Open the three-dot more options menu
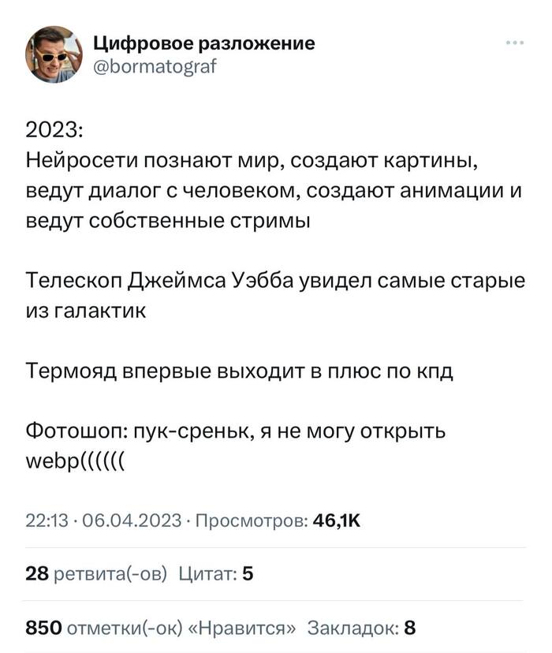This screenshot has height=653, width=552. point(513,43)
